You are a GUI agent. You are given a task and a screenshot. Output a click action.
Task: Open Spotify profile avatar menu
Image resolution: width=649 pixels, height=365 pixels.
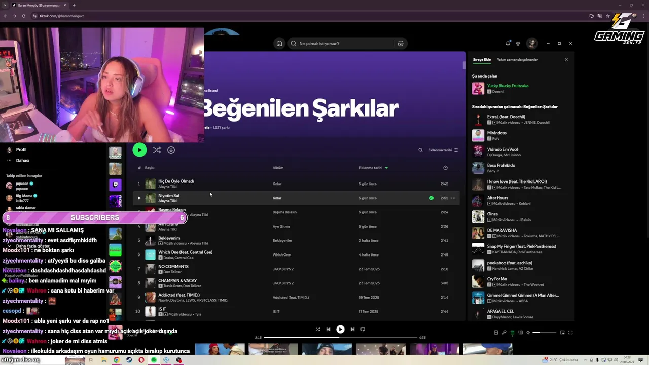[x=532, y=43]
